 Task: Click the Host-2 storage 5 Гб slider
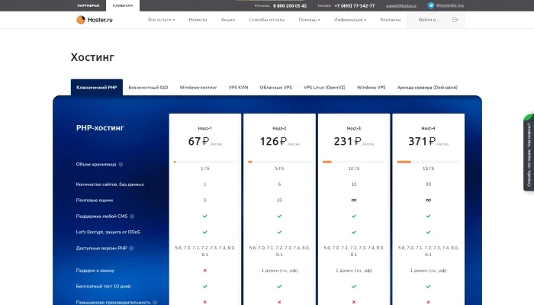tap(279, 162)
